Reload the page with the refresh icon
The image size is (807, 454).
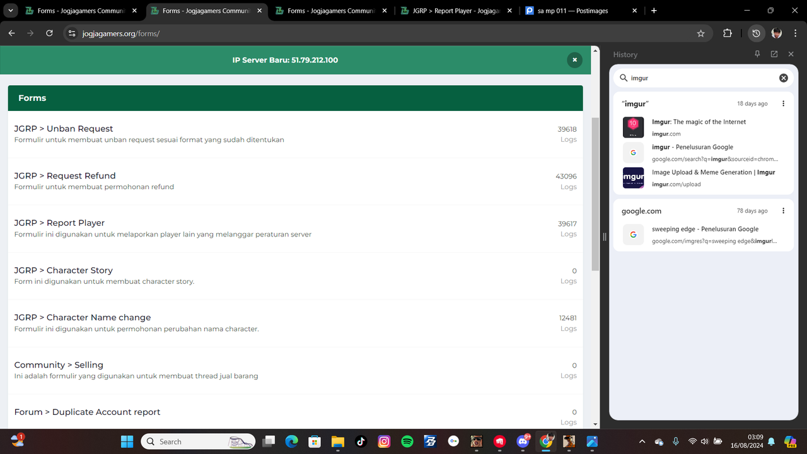[49, 33]
